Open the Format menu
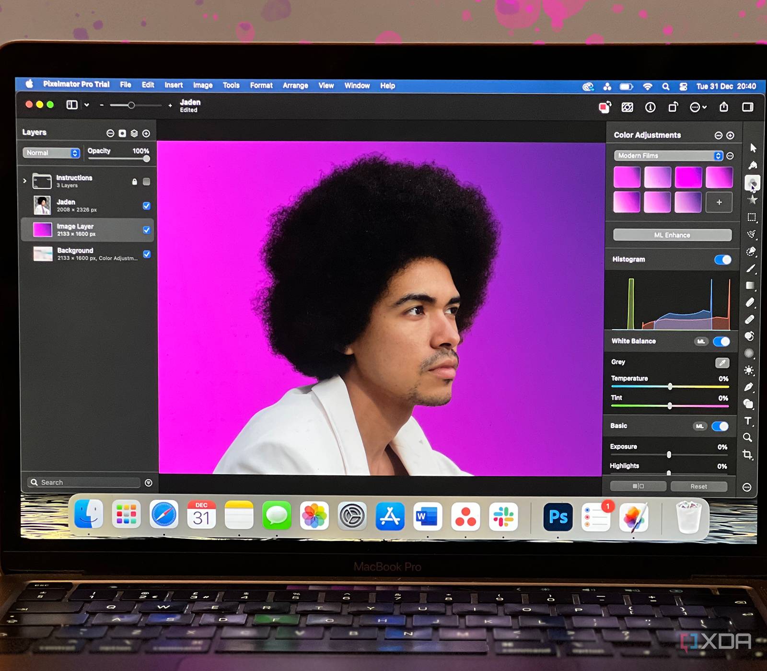Image resolution: width=767 pixels, height=671 pixels. point(261,85)
